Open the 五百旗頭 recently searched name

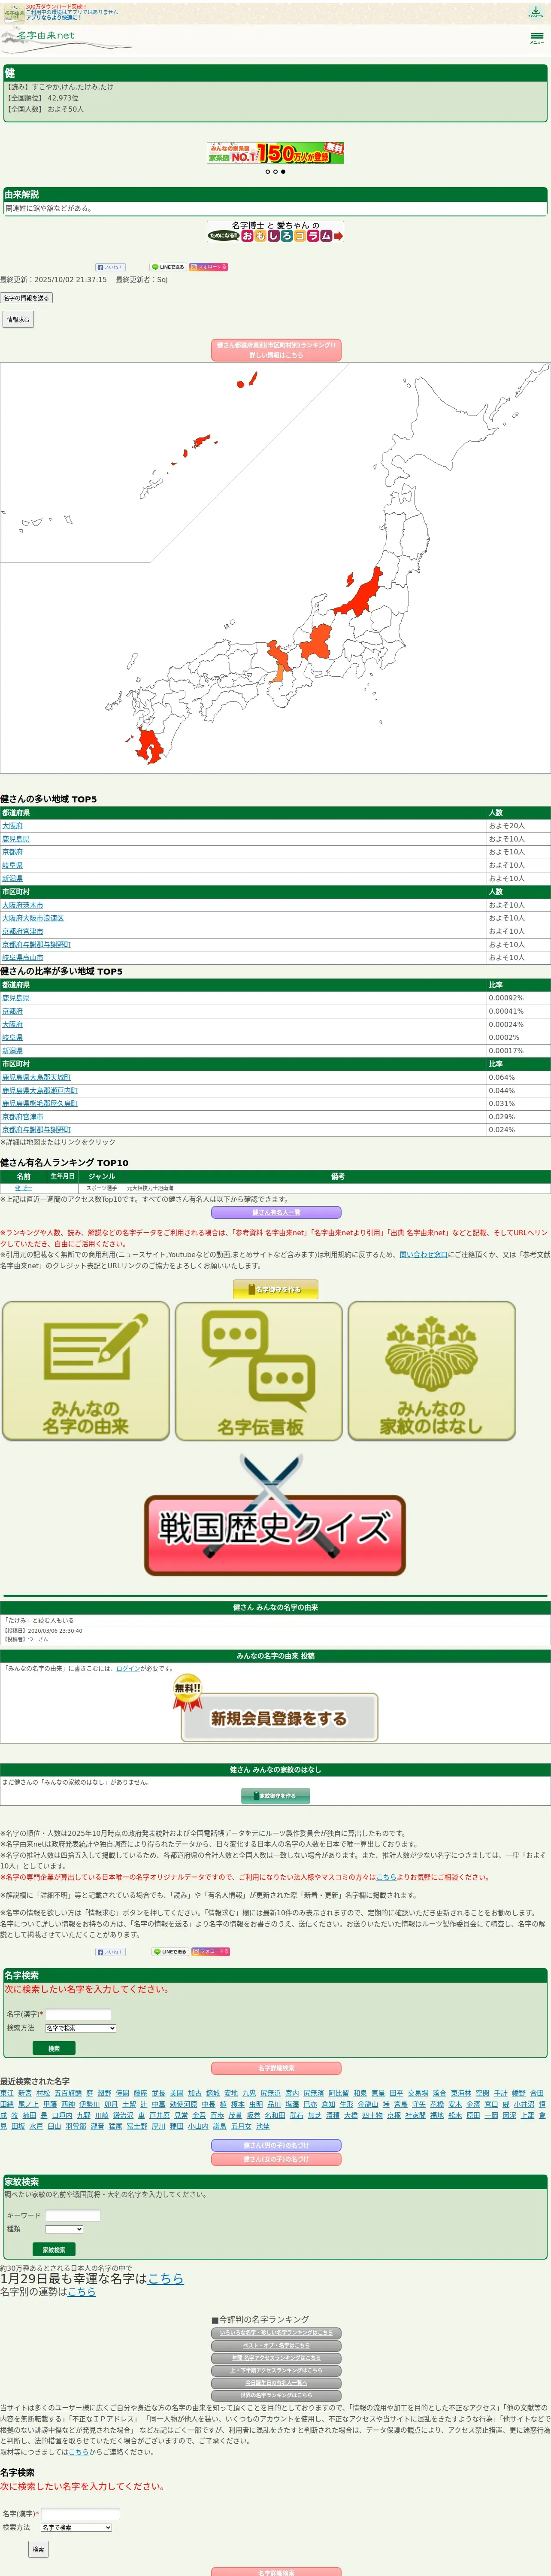point(68,2093)
